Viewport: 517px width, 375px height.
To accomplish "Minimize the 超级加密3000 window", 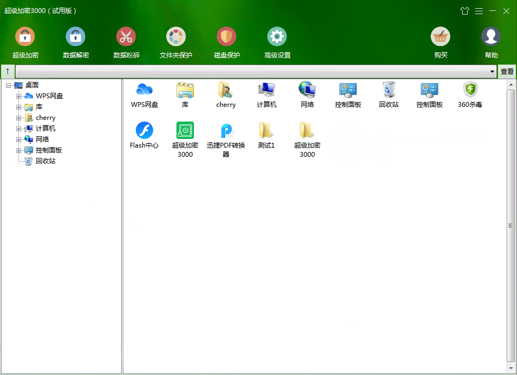I will 493,11.
